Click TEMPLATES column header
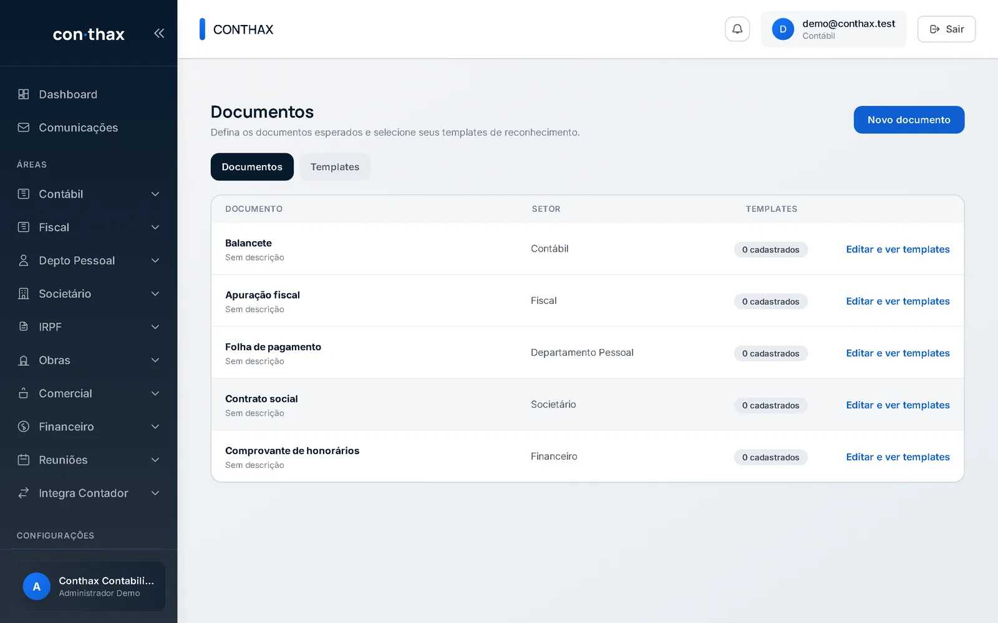 click(771, 209)
